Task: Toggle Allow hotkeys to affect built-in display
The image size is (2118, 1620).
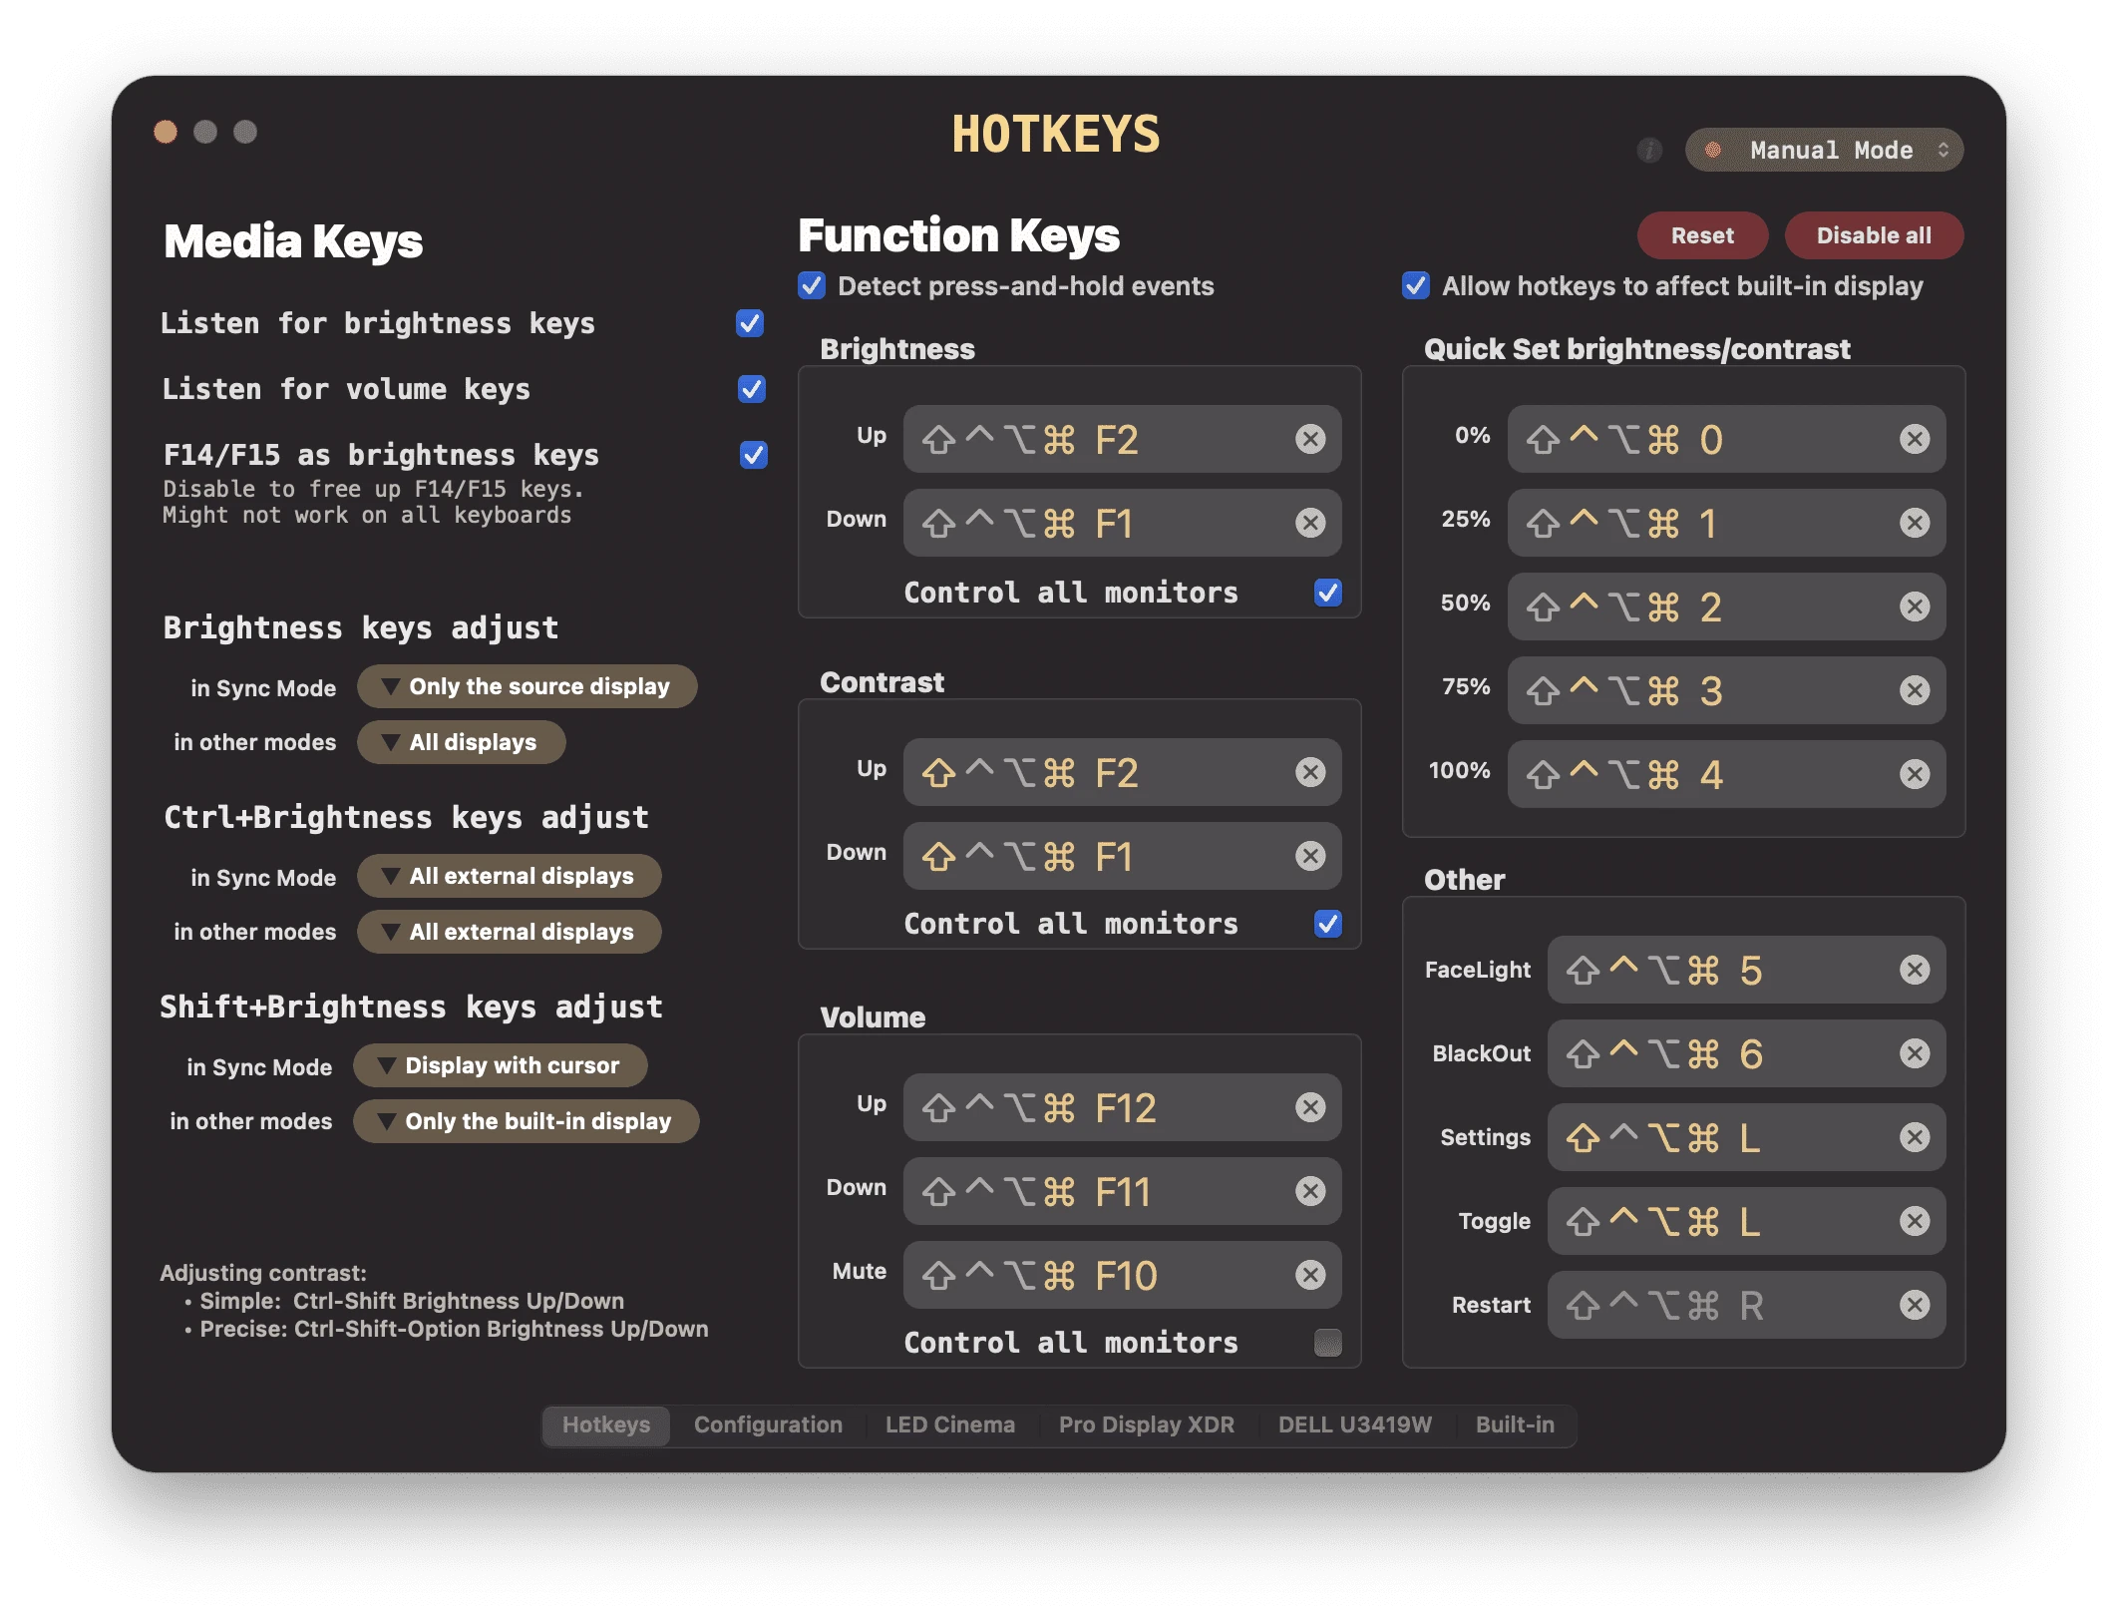Action: click(x=1416, y=286)
